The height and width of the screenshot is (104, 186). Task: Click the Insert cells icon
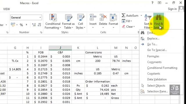coord(93,17)
